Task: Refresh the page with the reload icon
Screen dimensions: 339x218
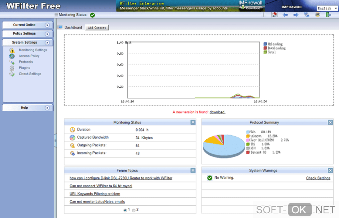Action: pyautogui.click(x=307, y=15)
